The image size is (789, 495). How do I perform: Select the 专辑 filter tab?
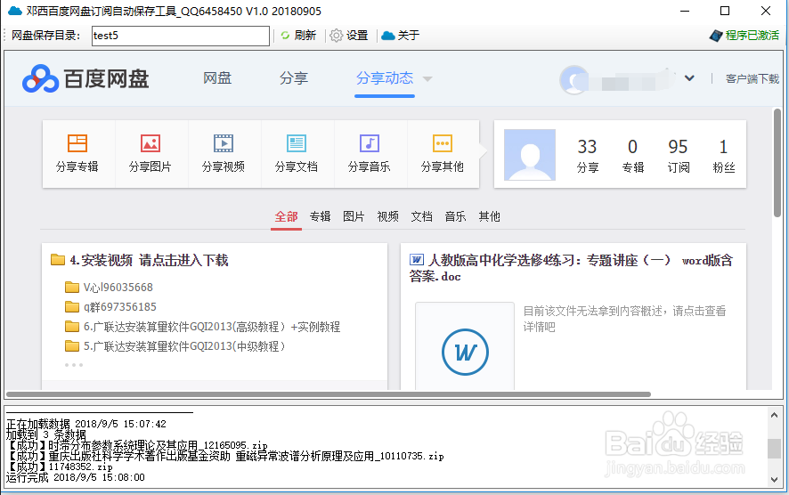(320, 217)
